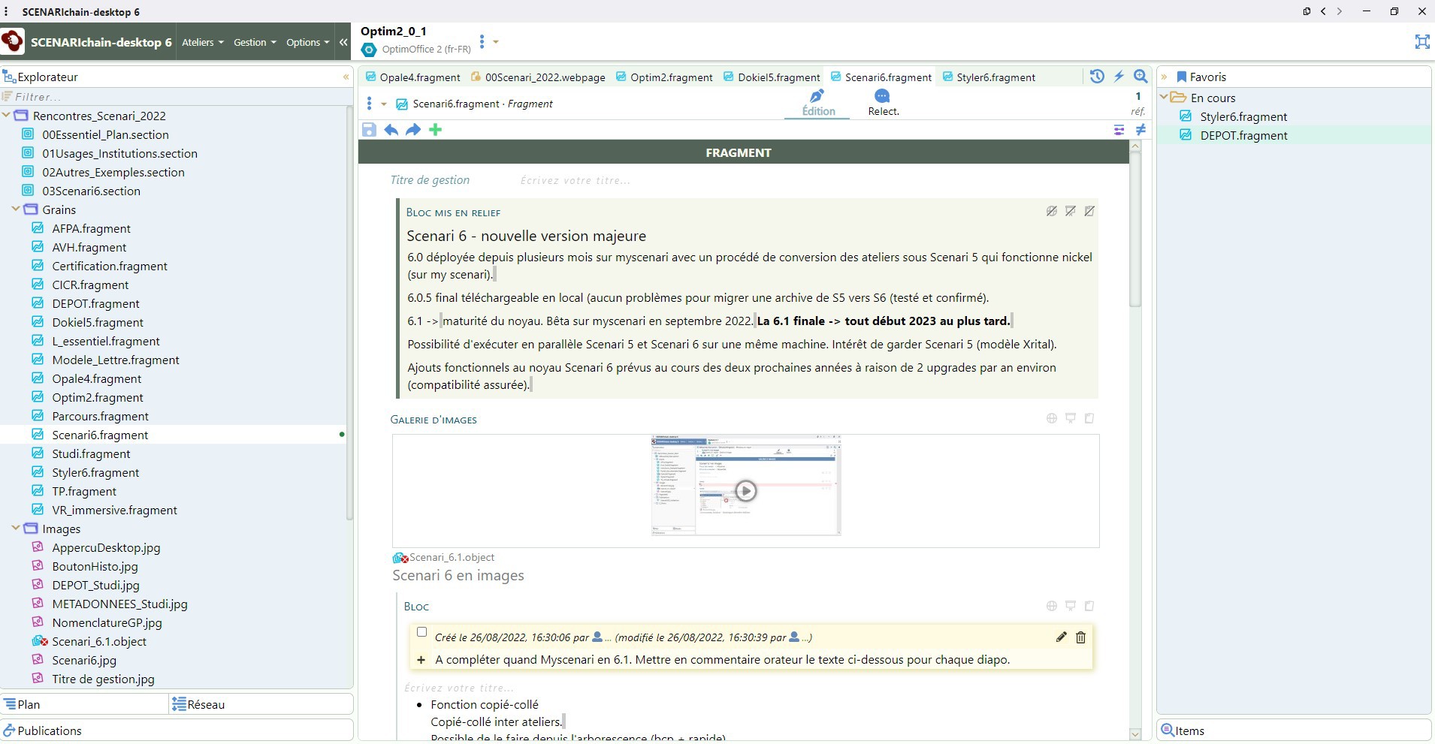Click the green plus add icon
The height and width of the screenshot is (744, 1435).
[x=435, y=130]
